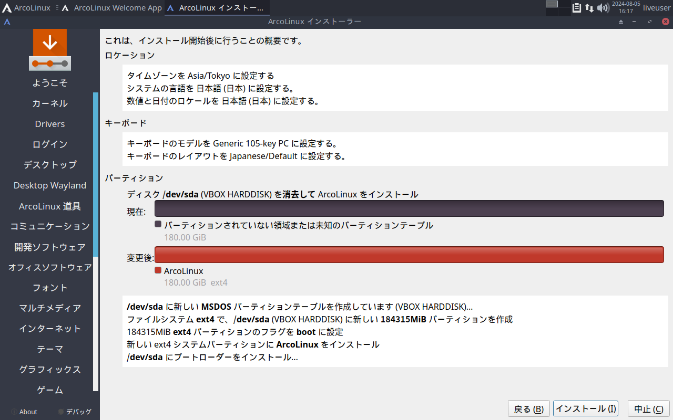Click the 数値と日付のロケール summary line
673x420 pixels.
(x=223, y=101)
